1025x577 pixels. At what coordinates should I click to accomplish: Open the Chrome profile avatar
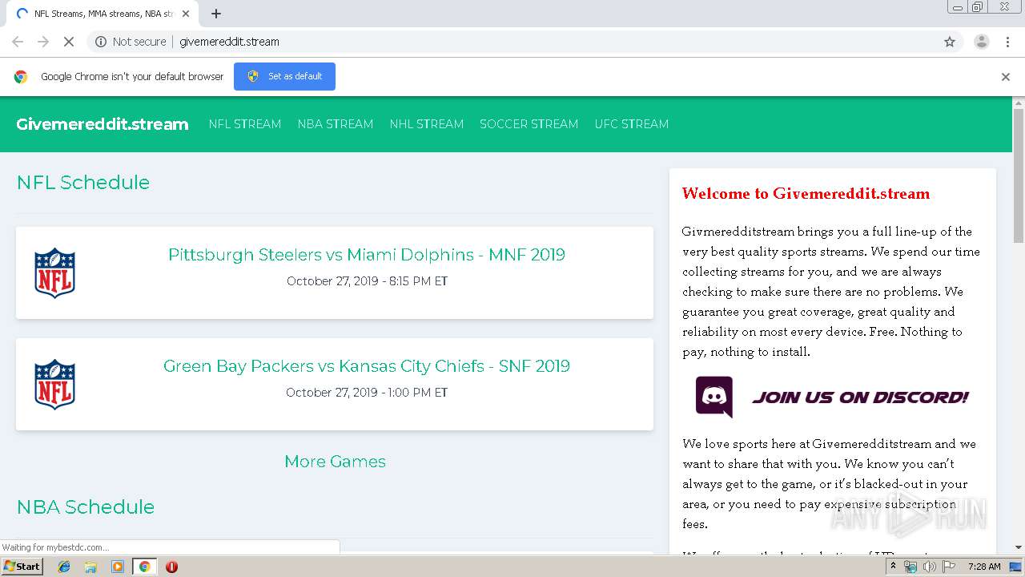(x=981, y=42)
